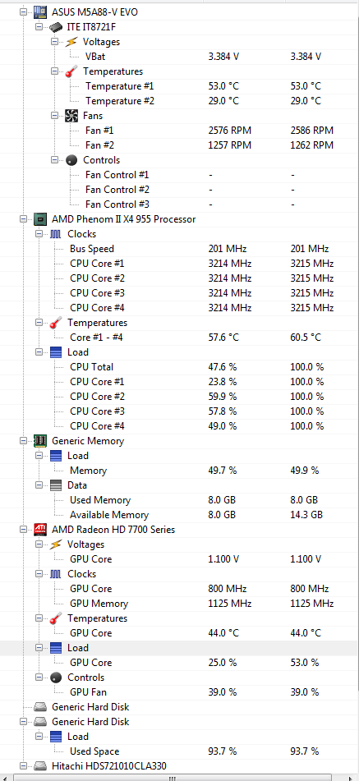The image size is (359, 781).
Task: Click the ITE IT8721F chip icon
Action: [x=56, y=27]
